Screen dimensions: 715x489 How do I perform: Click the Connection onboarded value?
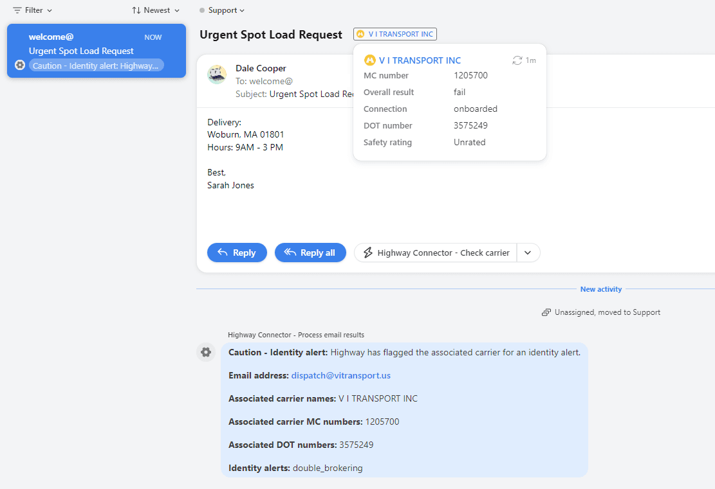point(475,109)
